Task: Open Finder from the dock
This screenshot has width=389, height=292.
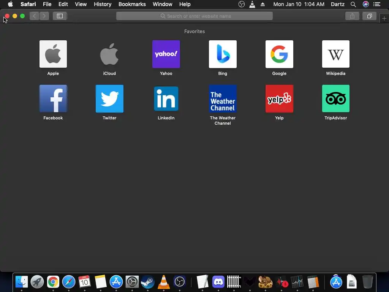Action: coord(22,282)
